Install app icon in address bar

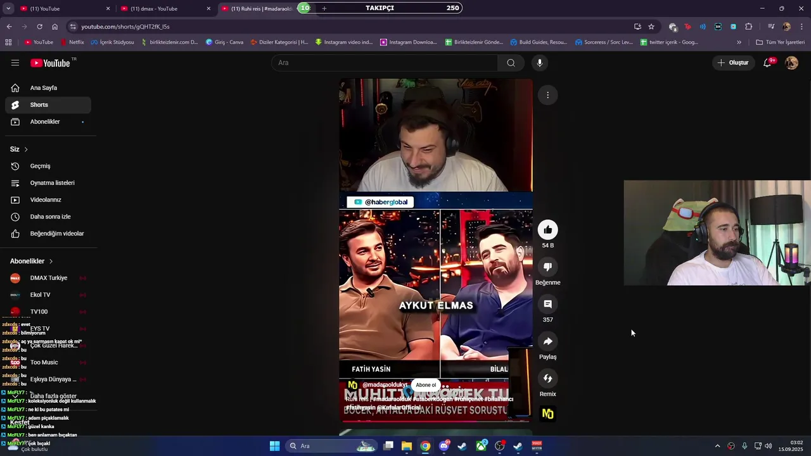[x=637, y=27]
